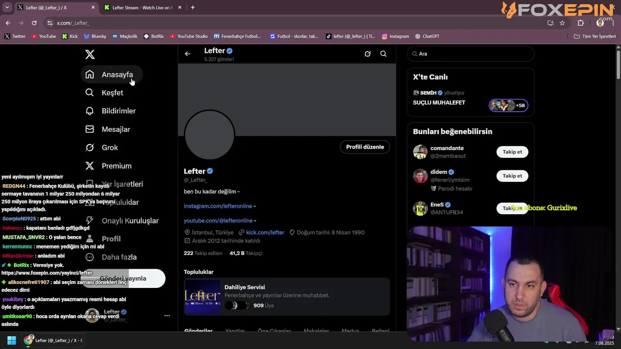Open Chrome extensions puzzle icon

(x=581, y=23)
